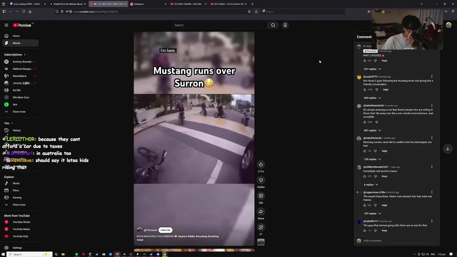Viewport: 457px width, 257px height.
Task: Open browser downloads icon
Action: (256, 11)
